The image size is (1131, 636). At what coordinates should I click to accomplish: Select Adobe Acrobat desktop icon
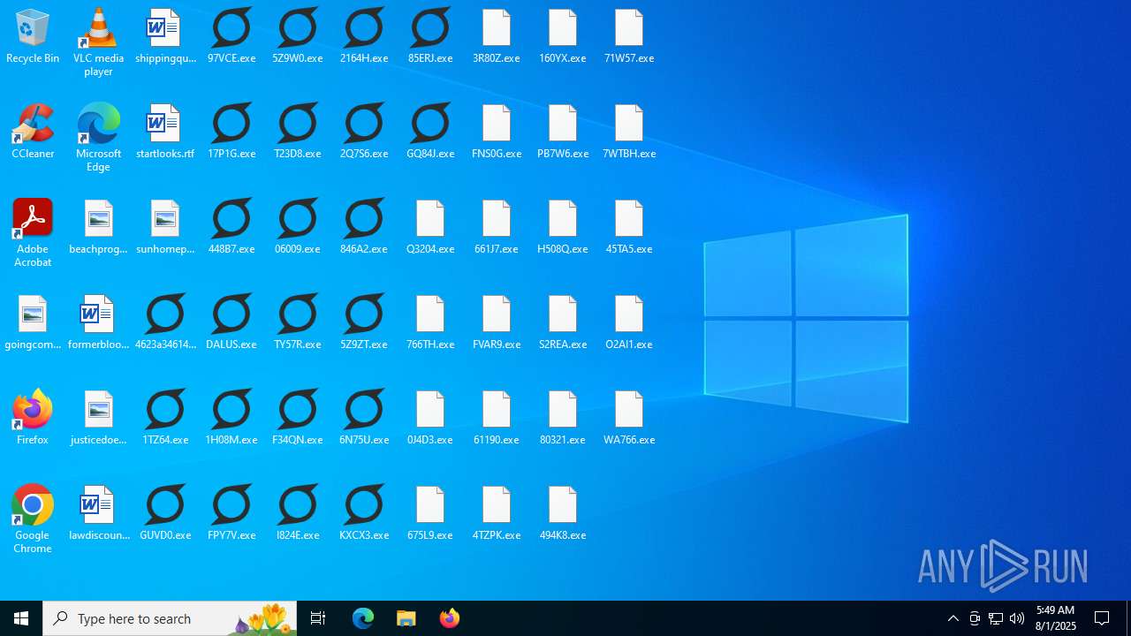coord(33,233)
